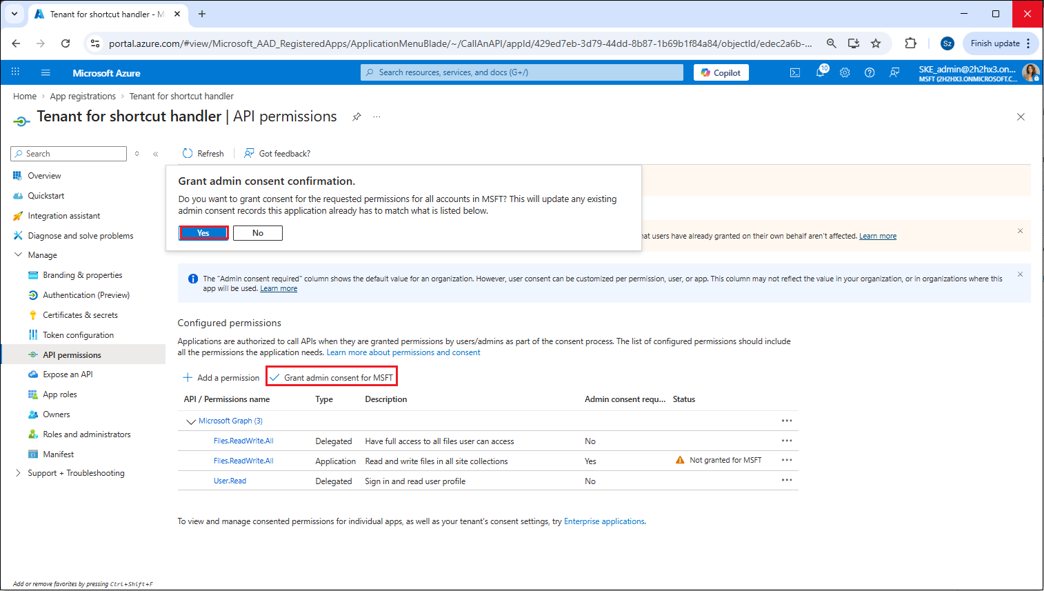1044x591 pixels.
Task: Click the User.Read permission link
Action: pos(230,481)
